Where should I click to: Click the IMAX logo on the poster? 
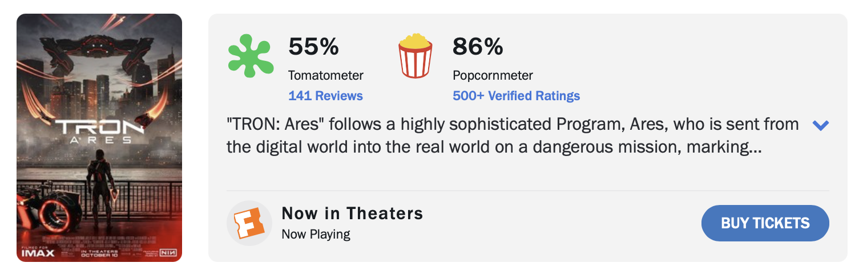point(38,252)
